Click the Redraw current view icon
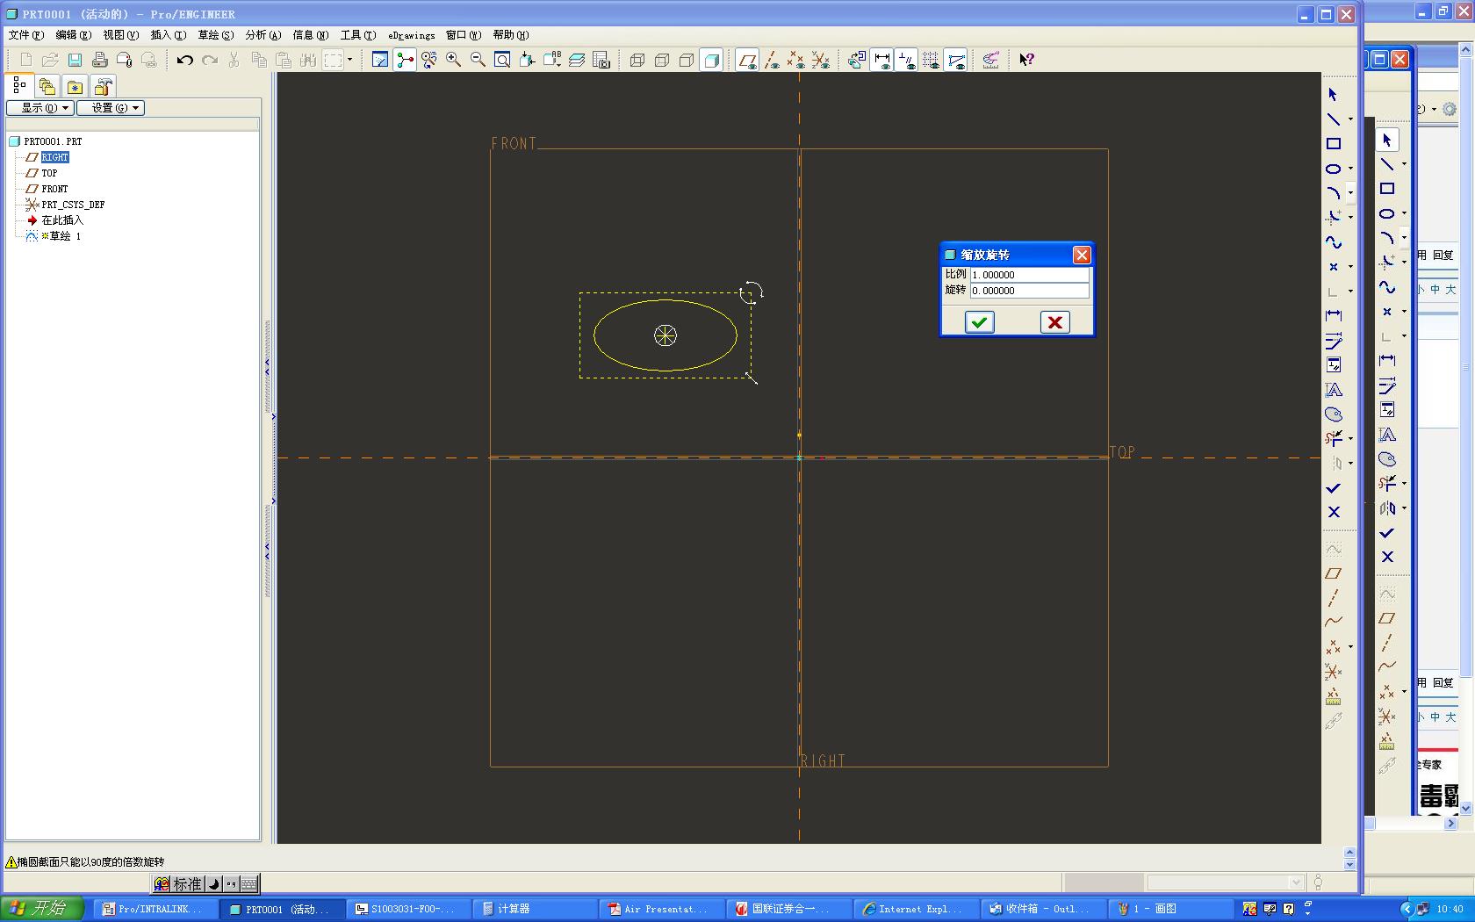The height and width of the screenshot is (922, 1475). [380, 60]
